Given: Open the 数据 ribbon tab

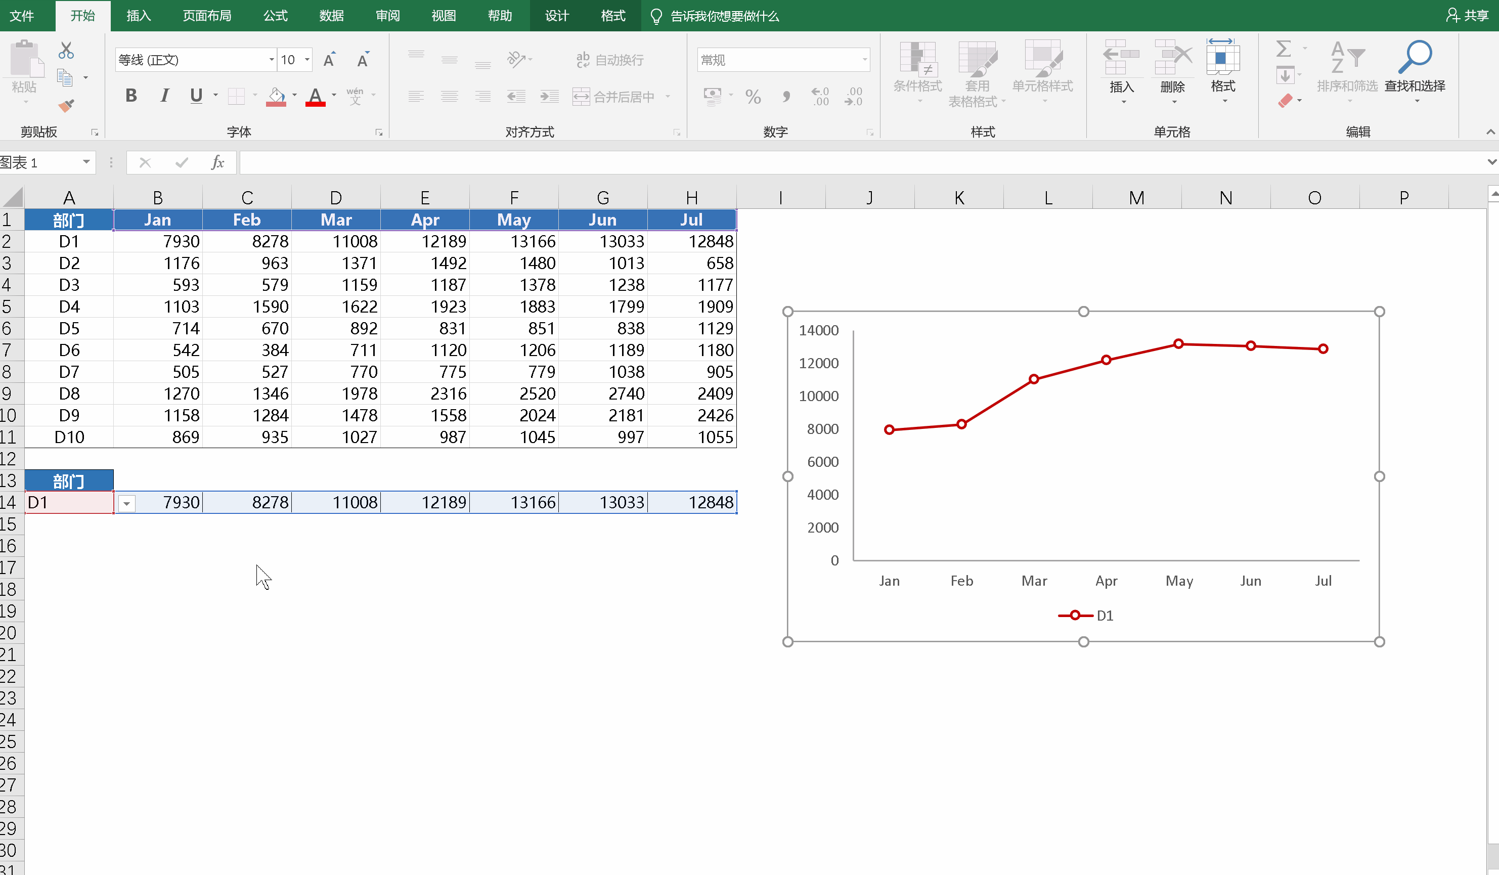Looking at the screenshot, I should click(x=331, y=16).
